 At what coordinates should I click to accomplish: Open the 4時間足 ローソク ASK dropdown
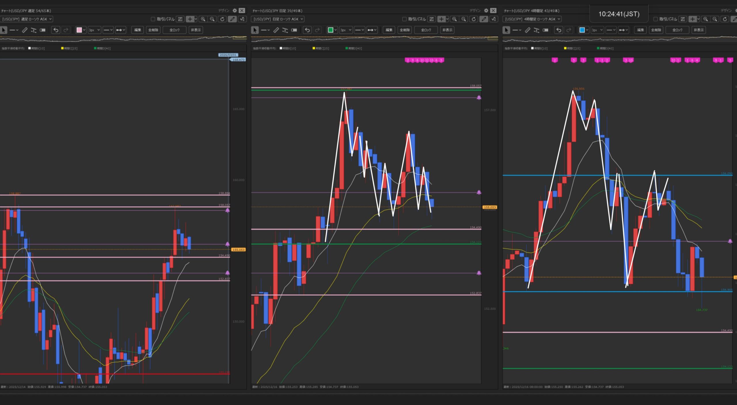[532, 19]
